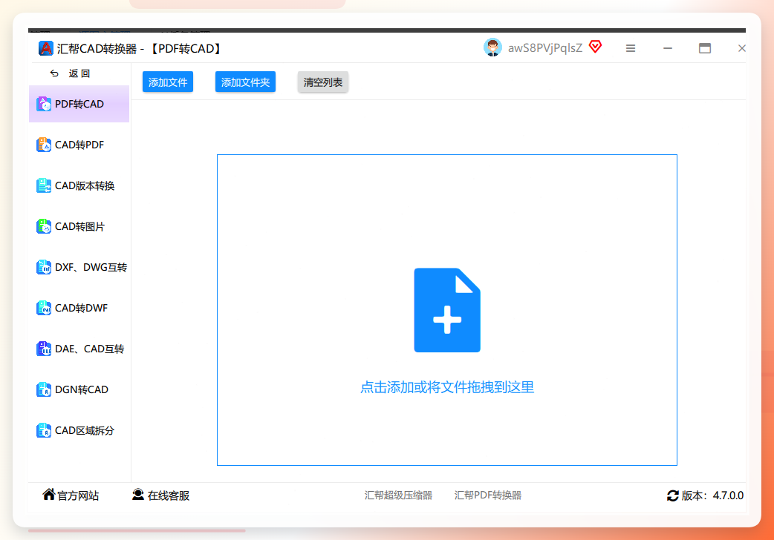Screen dimensions: 774x540
Task: Select the DAE、CAD互转 label
Action: click(90, 349)
